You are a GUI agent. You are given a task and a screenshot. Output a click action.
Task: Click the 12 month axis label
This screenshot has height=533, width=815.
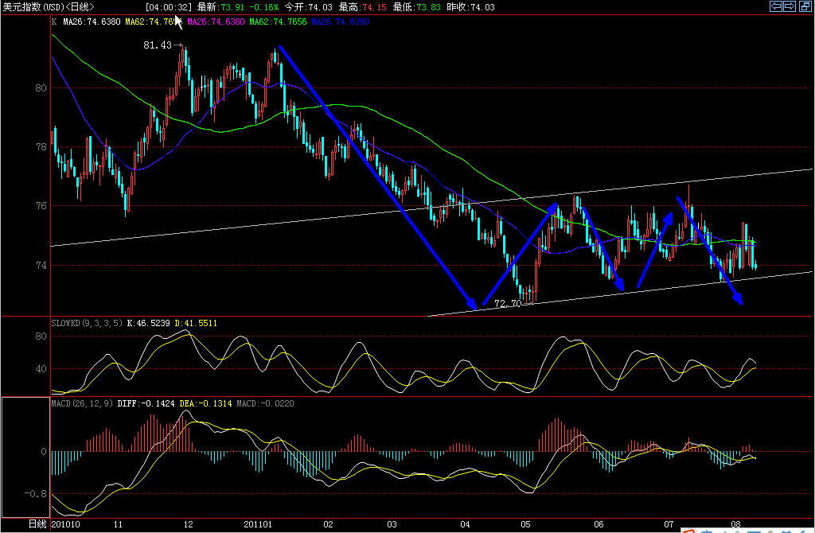click(188, 525)
